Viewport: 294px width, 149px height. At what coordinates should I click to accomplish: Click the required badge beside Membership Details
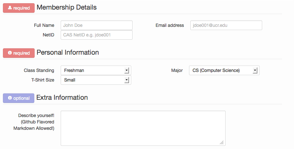coord(19,8)
